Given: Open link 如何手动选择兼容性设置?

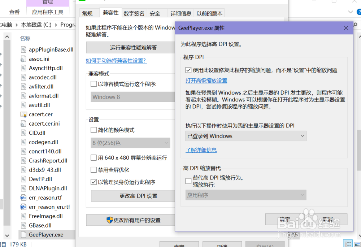Looking at the screenshot, I should click(116, 61).
